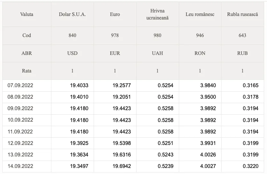
Task: Click the RUB abbreviation cell
Action: point(242,53)
